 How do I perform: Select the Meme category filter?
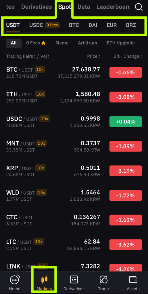pyautogui.click(x=62, y=43)
